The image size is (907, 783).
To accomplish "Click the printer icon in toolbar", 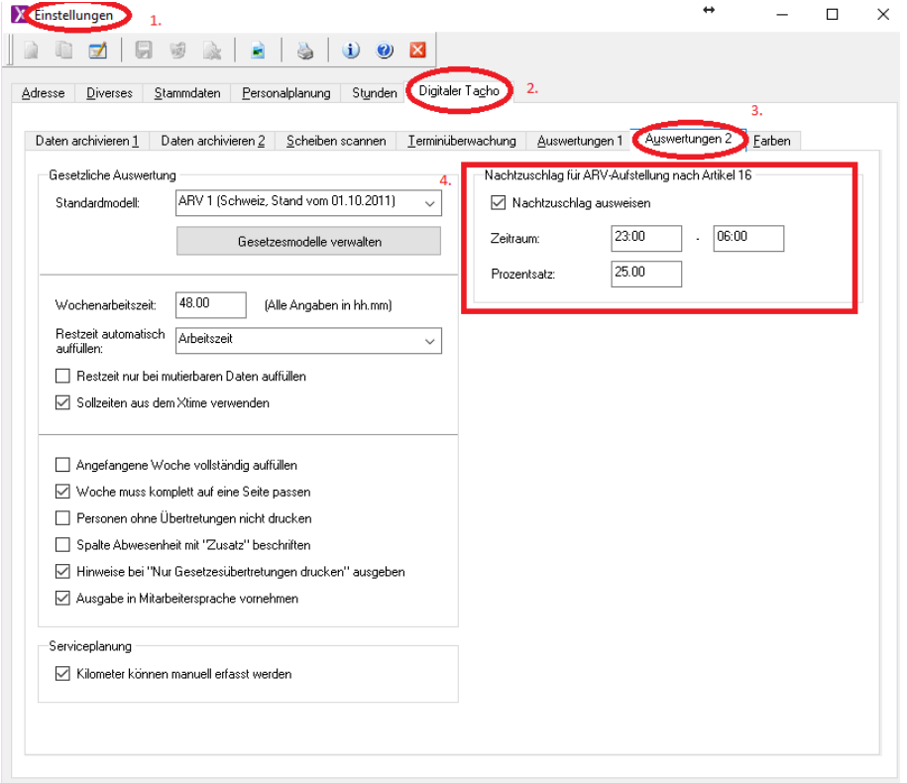I will pos(305,52).
